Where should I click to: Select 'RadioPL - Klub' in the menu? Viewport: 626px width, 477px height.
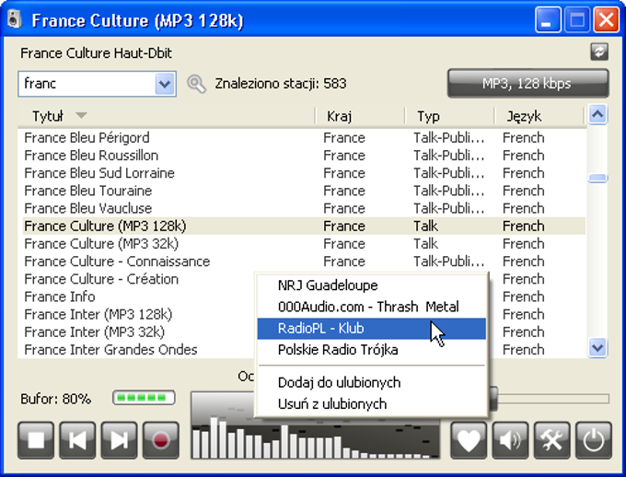(372, 329)
